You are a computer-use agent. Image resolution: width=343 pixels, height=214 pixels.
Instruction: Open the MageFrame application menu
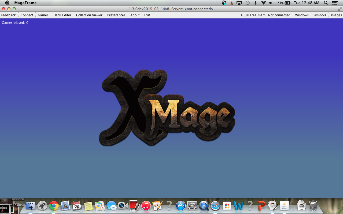click(25, 3)
